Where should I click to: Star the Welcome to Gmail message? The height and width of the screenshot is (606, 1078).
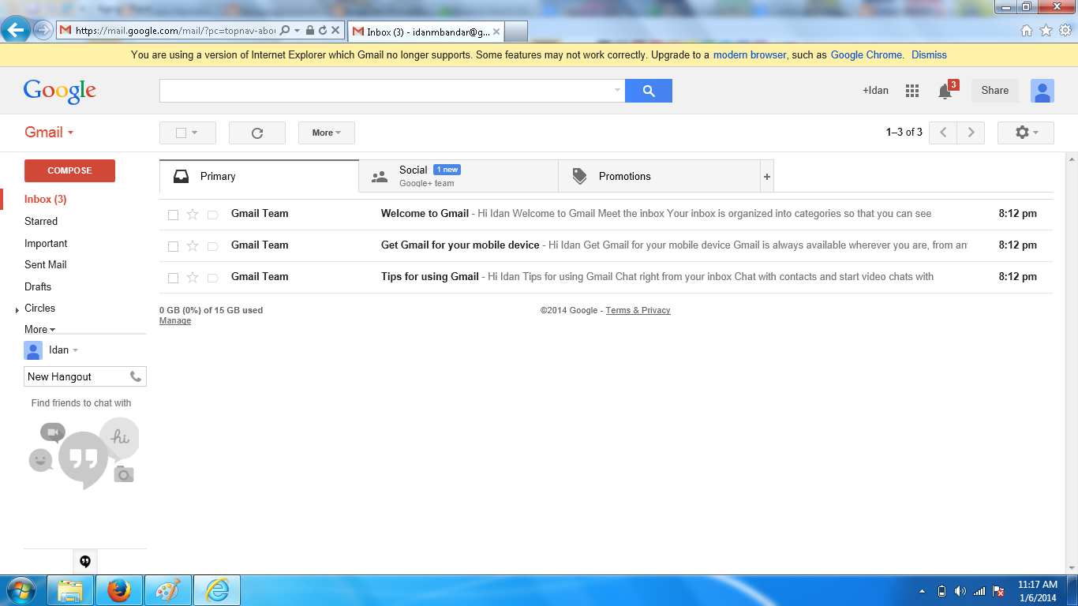coord(193,214)
